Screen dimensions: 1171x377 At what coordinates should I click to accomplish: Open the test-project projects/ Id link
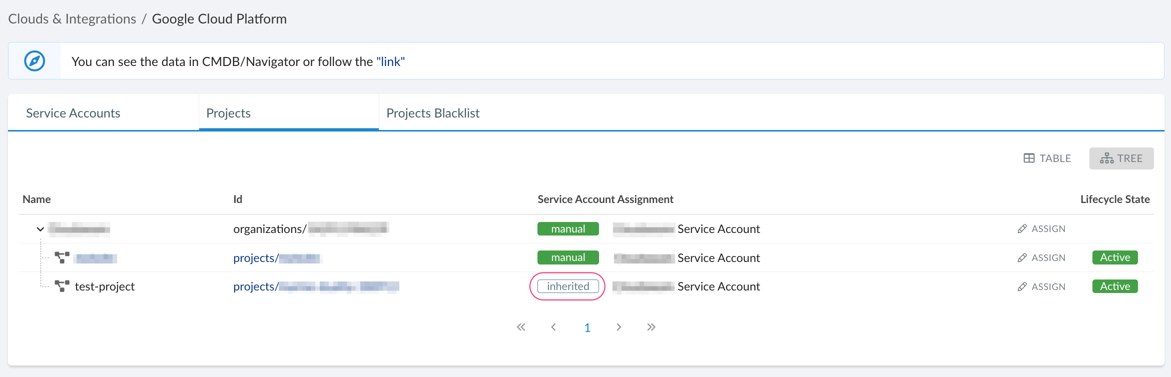click(x=255, y=286)
